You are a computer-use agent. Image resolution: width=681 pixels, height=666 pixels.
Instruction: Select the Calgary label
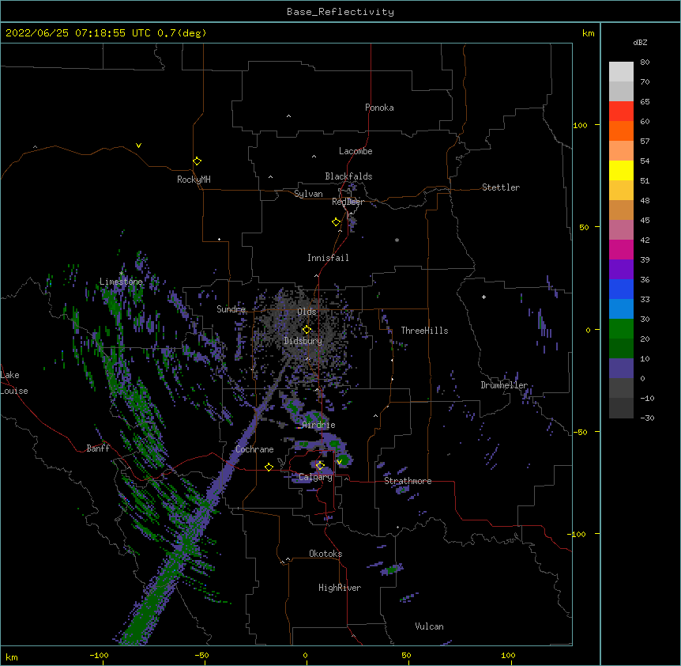point(315,477)
